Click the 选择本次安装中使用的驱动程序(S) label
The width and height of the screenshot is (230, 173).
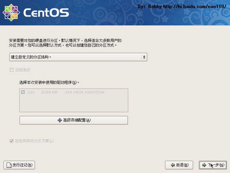49,82
